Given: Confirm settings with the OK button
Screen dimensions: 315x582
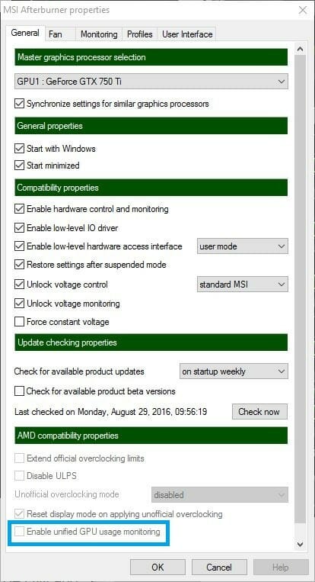Looking at the screenshot, I should [x=157, y=568].
